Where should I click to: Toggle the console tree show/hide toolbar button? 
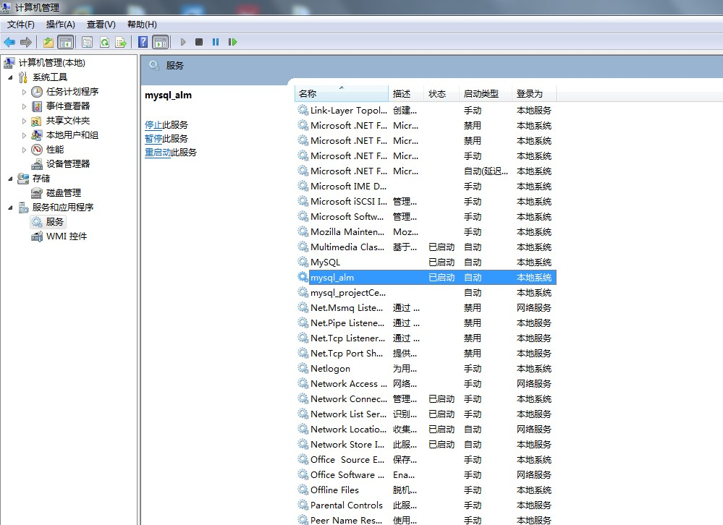pyautogui.click(x=65, y=42)
